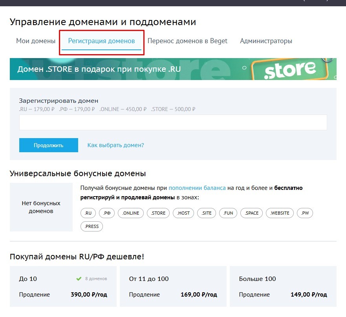Open the .STORE gift promo banner
This screenshot has width=346, height=317.
[x=173, y=69]
